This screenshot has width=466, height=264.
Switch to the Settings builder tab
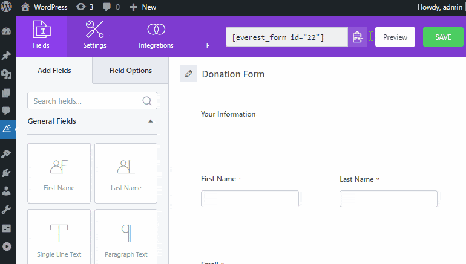(94, 36)
